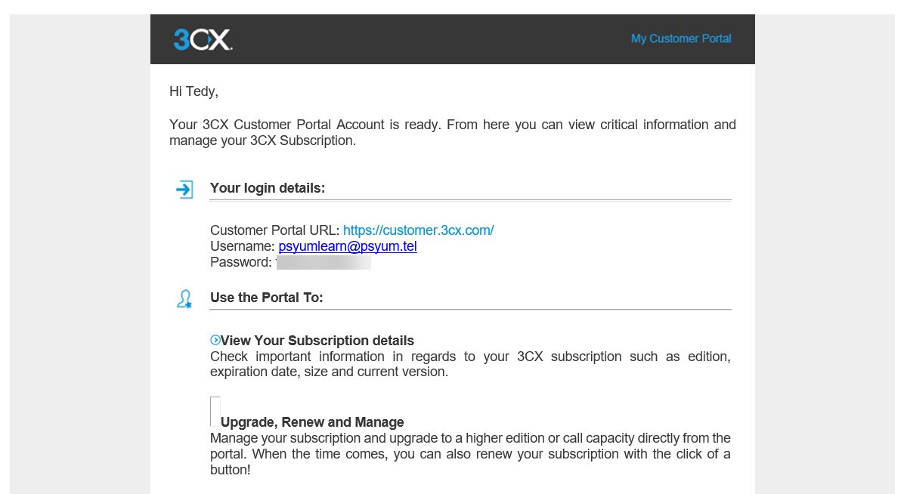The image size is (904, 494).
Task: Click the broken image placeholder above Upgrade heading
Action: click(215, 411)
